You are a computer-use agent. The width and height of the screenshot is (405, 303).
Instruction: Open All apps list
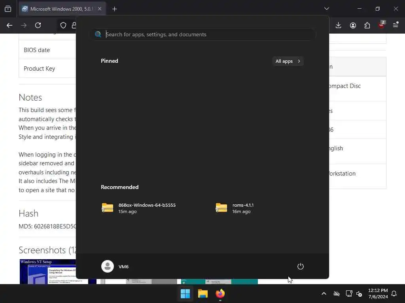288,61
